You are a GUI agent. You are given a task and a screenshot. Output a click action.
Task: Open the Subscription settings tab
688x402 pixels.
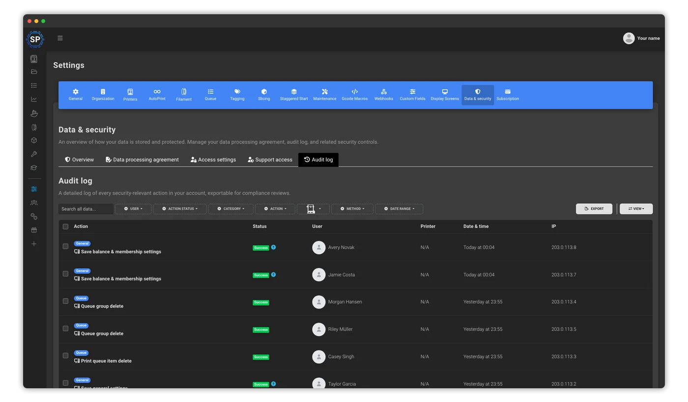coord(508,95)
